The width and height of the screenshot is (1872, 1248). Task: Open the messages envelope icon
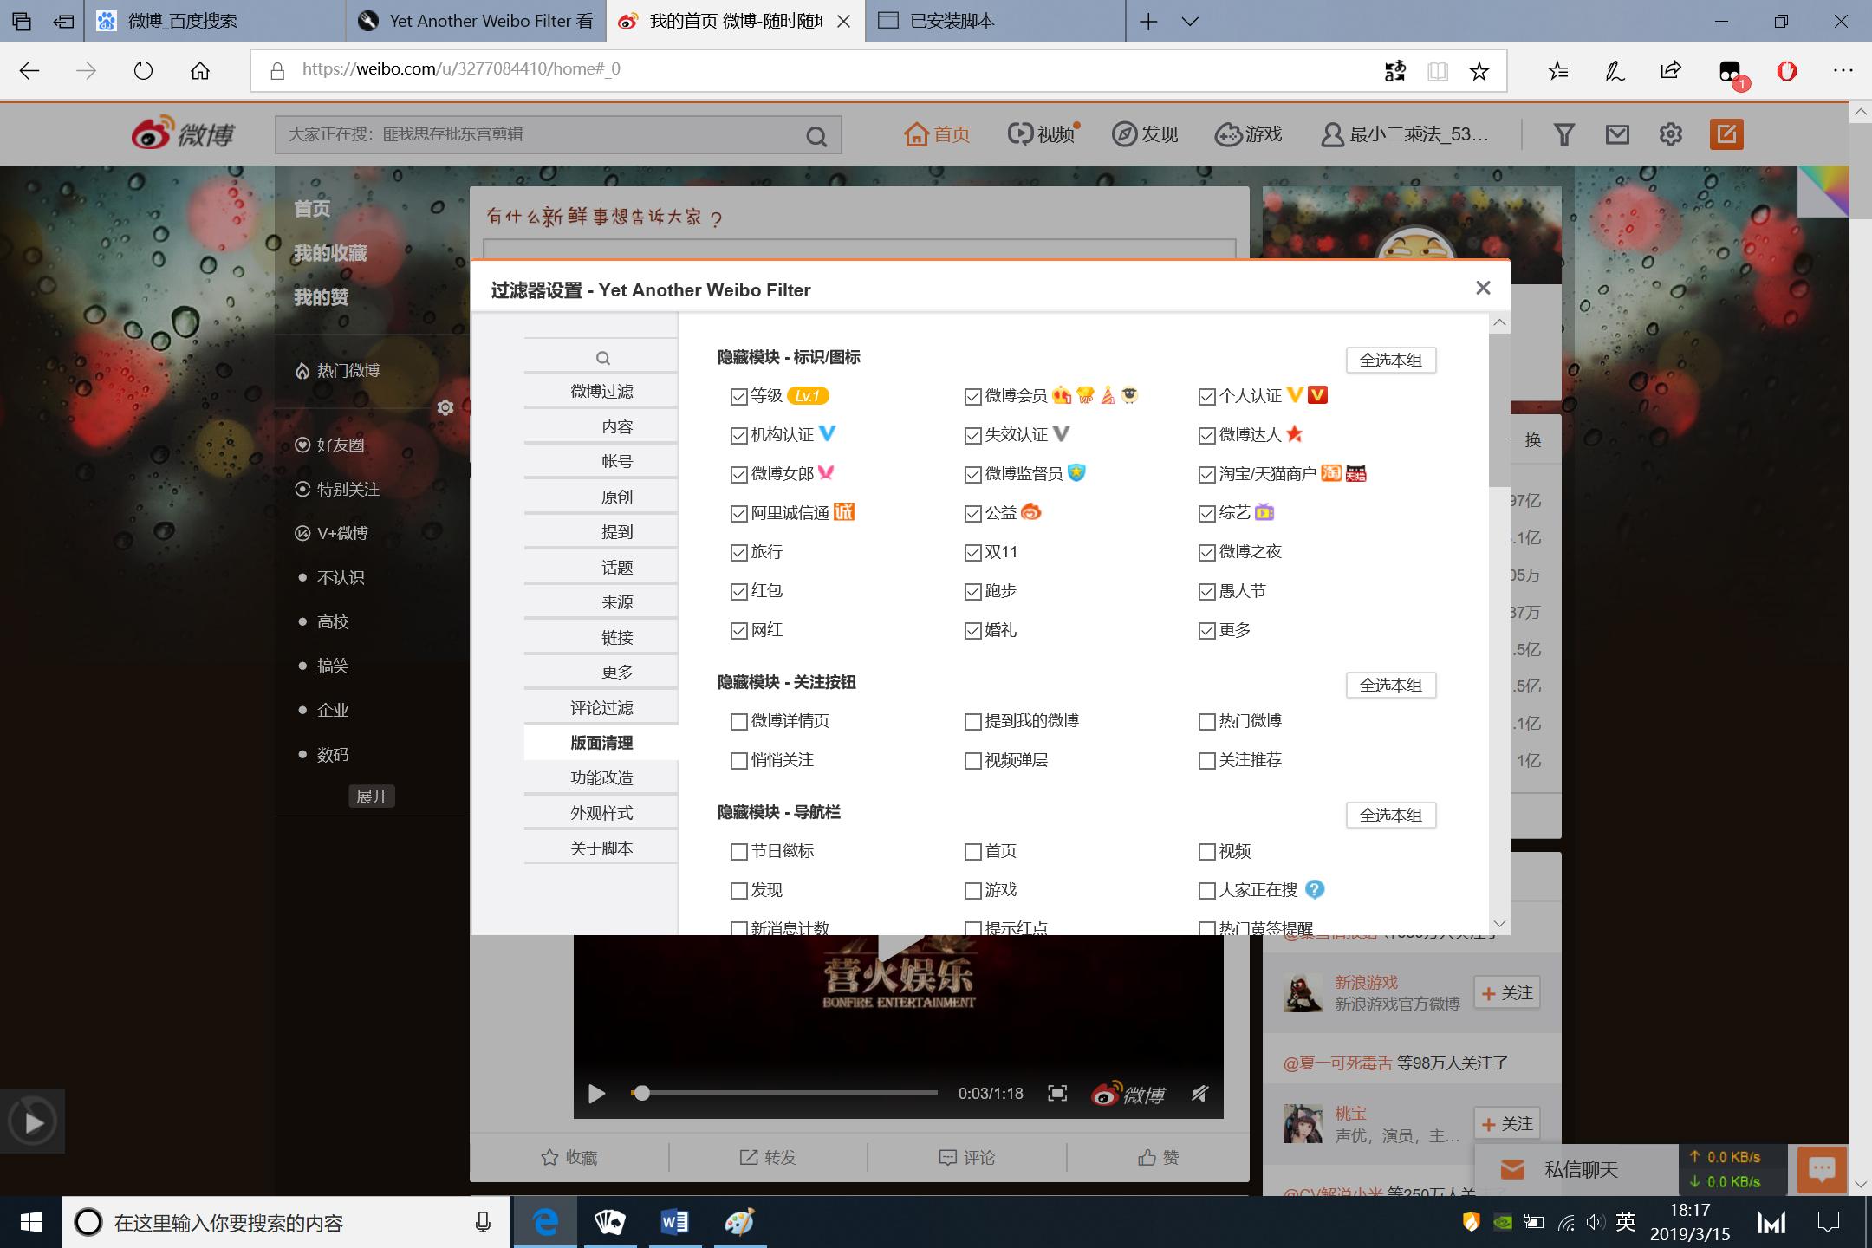(1617, 134)
